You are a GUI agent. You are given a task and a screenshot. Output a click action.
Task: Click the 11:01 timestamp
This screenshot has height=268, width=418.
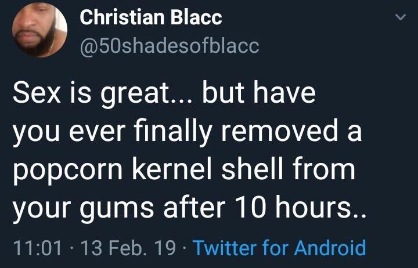click(x=37, y=248)
